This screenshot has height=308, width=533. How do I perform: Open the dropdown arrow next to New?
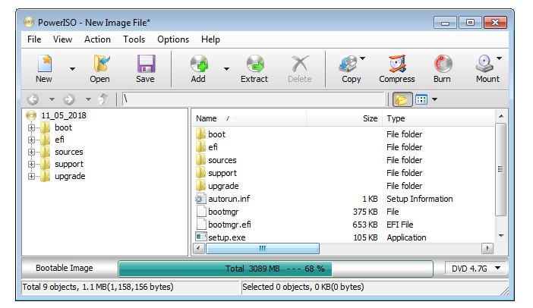(72, 69)
